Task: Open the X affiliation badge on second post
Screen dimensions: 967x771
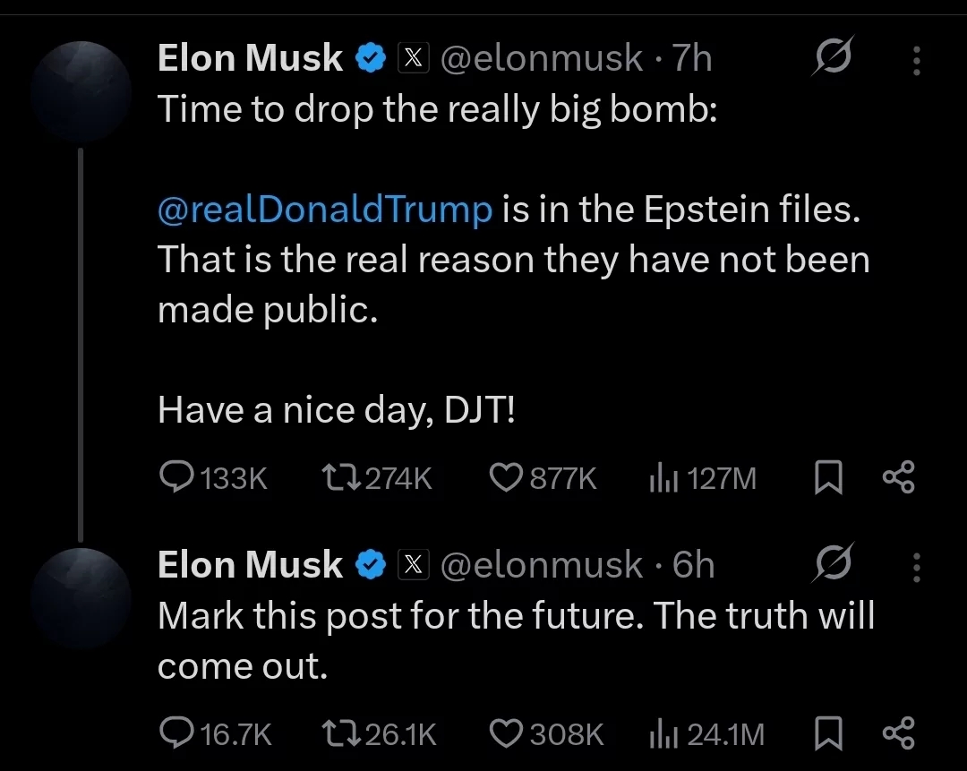Action: [413, 564]
